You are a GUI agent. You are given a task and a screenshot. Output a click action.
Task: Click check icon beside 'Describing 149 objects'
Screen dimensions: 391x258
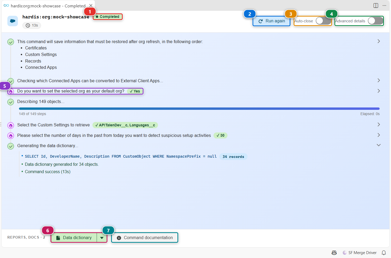click(11, 102)
